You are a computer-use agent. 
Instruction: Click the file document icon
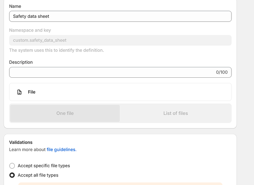[20, 92]
